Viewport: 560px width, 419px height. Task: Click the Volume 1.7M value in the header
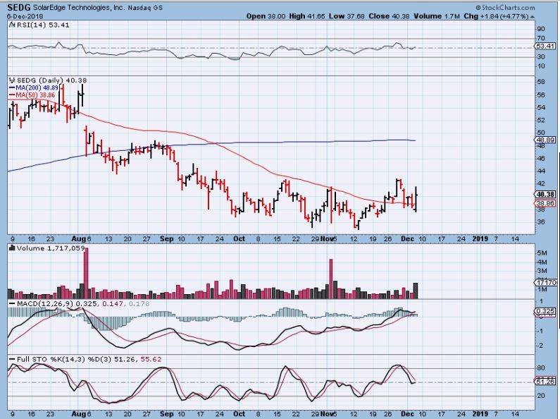pyautogui.click(x=437, y=16)
